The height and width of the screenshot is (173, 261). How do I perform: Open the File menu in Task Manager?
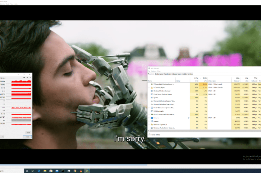click(149, 71)
